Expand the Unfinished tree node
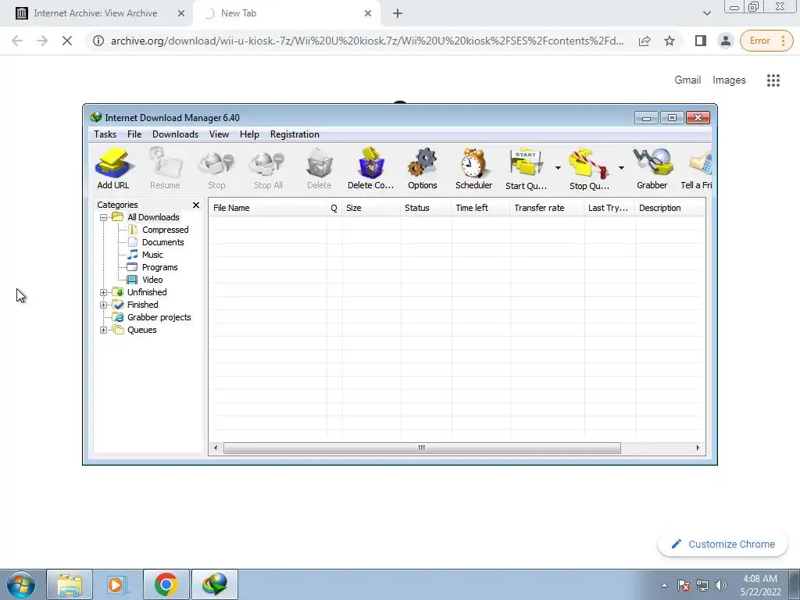 click(x=104, y=292)
